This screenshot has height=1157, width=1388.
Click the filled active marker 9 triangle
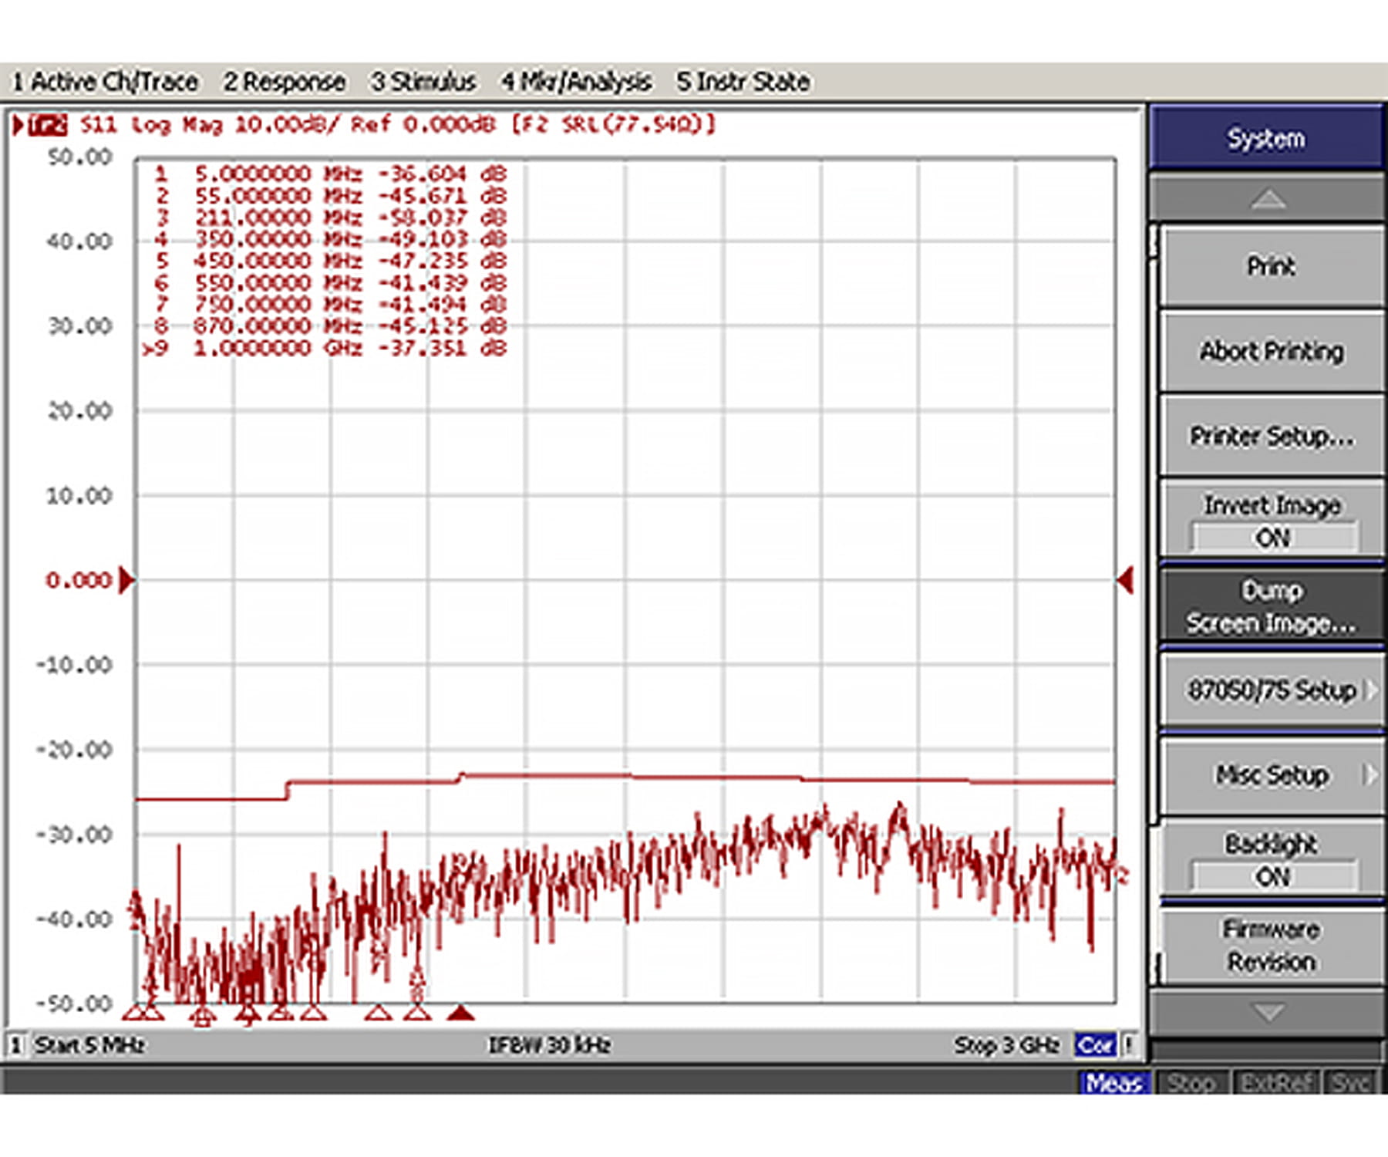[x=460, y=1012]
